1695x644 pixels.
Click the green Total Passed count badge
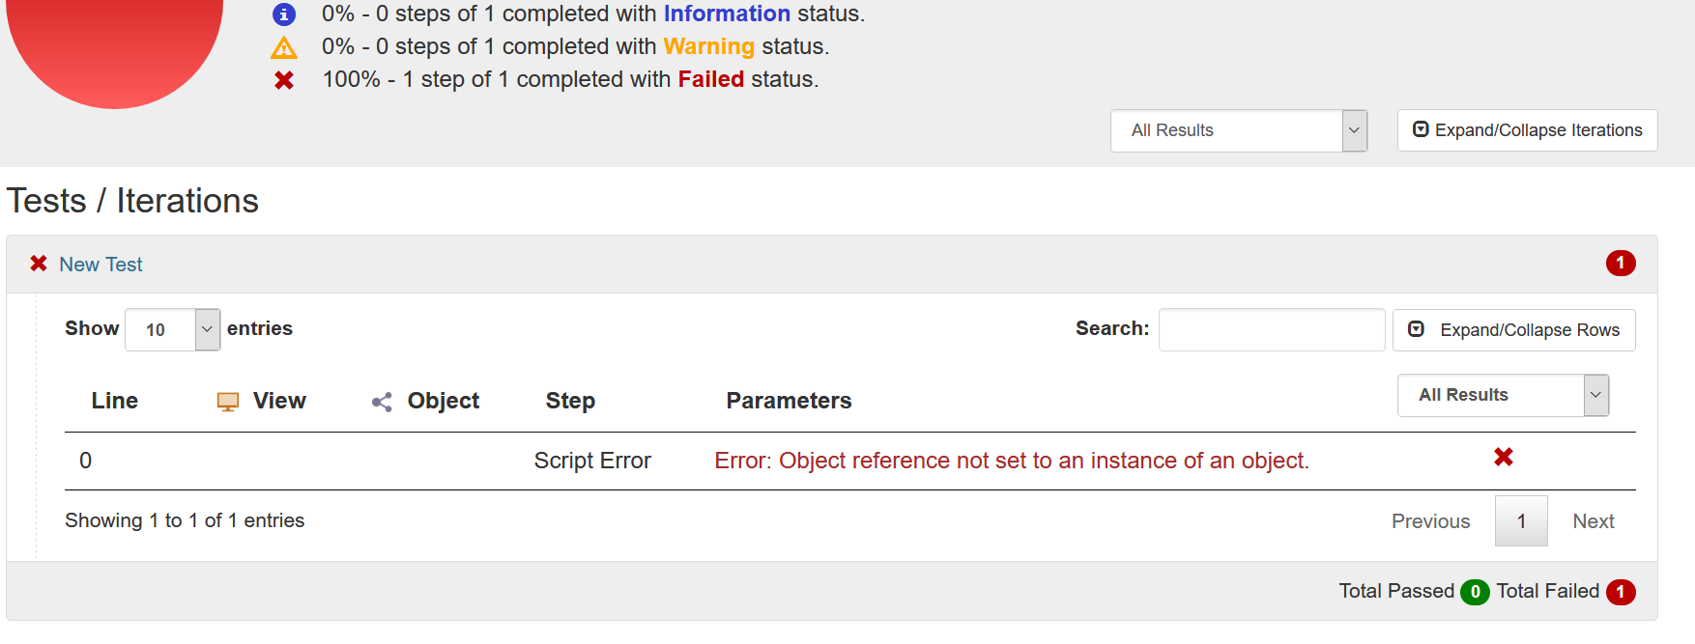(1475, 592)
